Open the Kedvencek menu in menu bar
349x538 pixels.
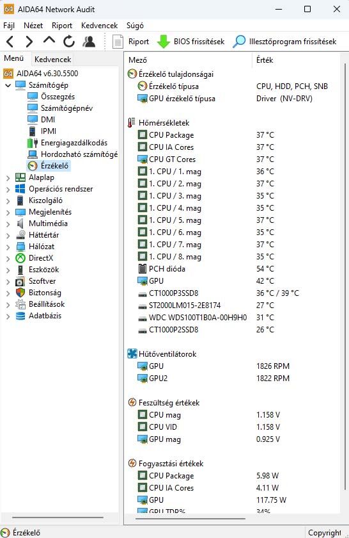click(99, 26)
